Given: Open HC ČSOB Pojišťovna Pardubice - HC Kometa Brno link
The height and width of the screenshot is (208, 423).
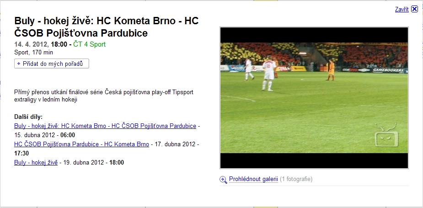Looking at the screenshot, I should tap(81, 144).
